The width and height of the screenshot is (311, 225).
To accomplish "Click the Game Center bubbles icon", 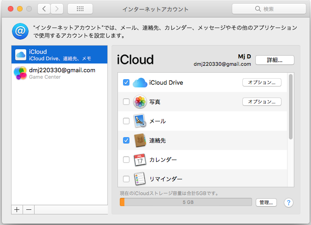I will (x=20, y=73).
